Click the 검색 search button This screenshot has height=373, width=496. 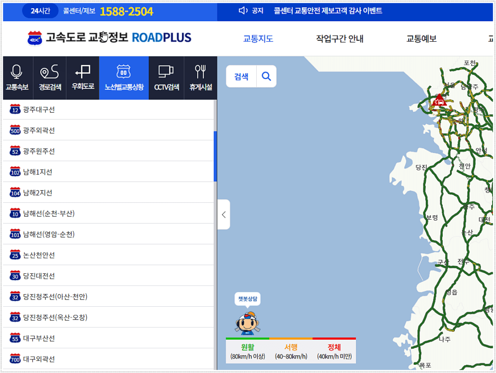tap(241, 76)
